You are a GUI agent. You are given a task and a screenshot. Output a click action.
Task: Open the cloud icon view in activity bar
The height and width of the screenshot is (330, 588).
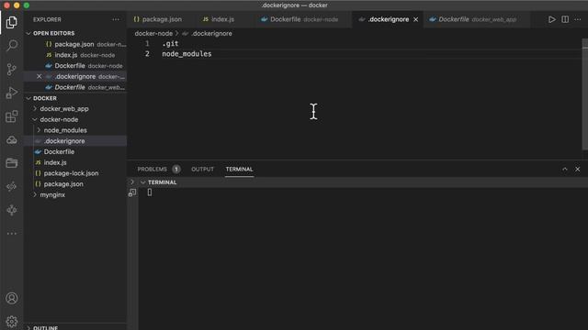[12, 140]
